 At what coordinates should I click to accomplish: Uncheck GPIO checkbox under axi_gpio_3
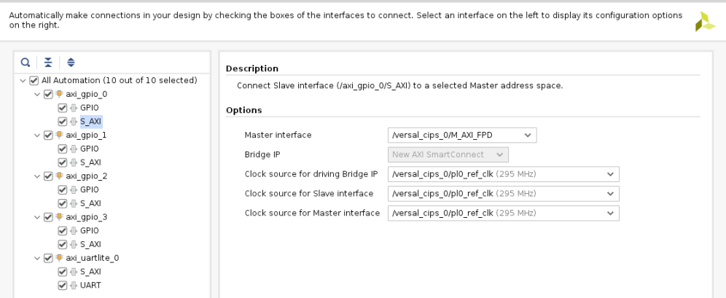[62, 230]
